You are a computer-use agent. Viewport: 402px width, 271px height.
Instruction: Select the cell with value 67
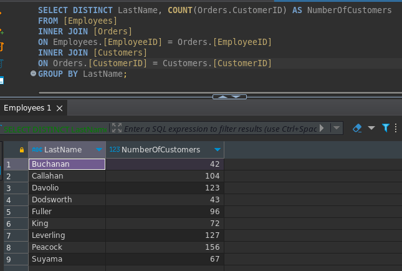tap(165, 259)
